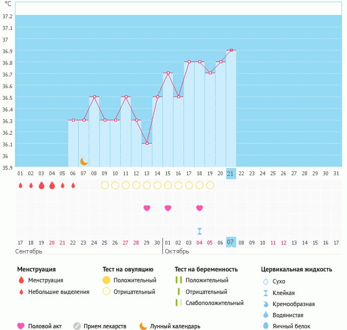The height and width of the screenshot is (330, 347).
Task: Click the 'Слабоположительный' pregnancy test legend label
Action: tap(215, 303)
